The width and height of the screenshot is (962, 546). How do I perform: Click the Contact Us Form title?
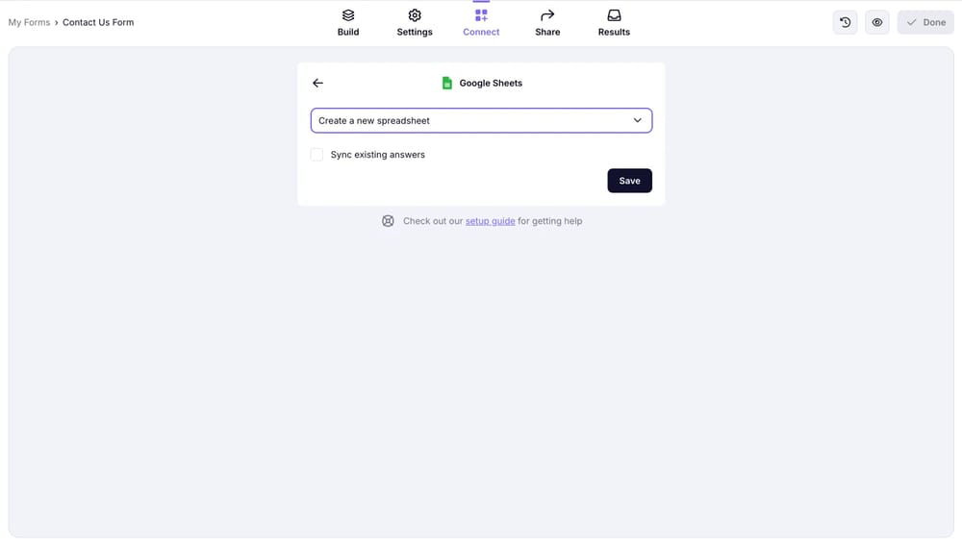click(x=98, y=22)
